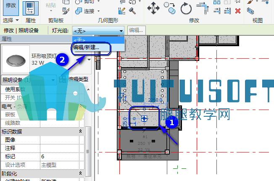Select Trim/Extend Single Element tool
This screenshot has width=274, height=181.
(x=217, y=11)
